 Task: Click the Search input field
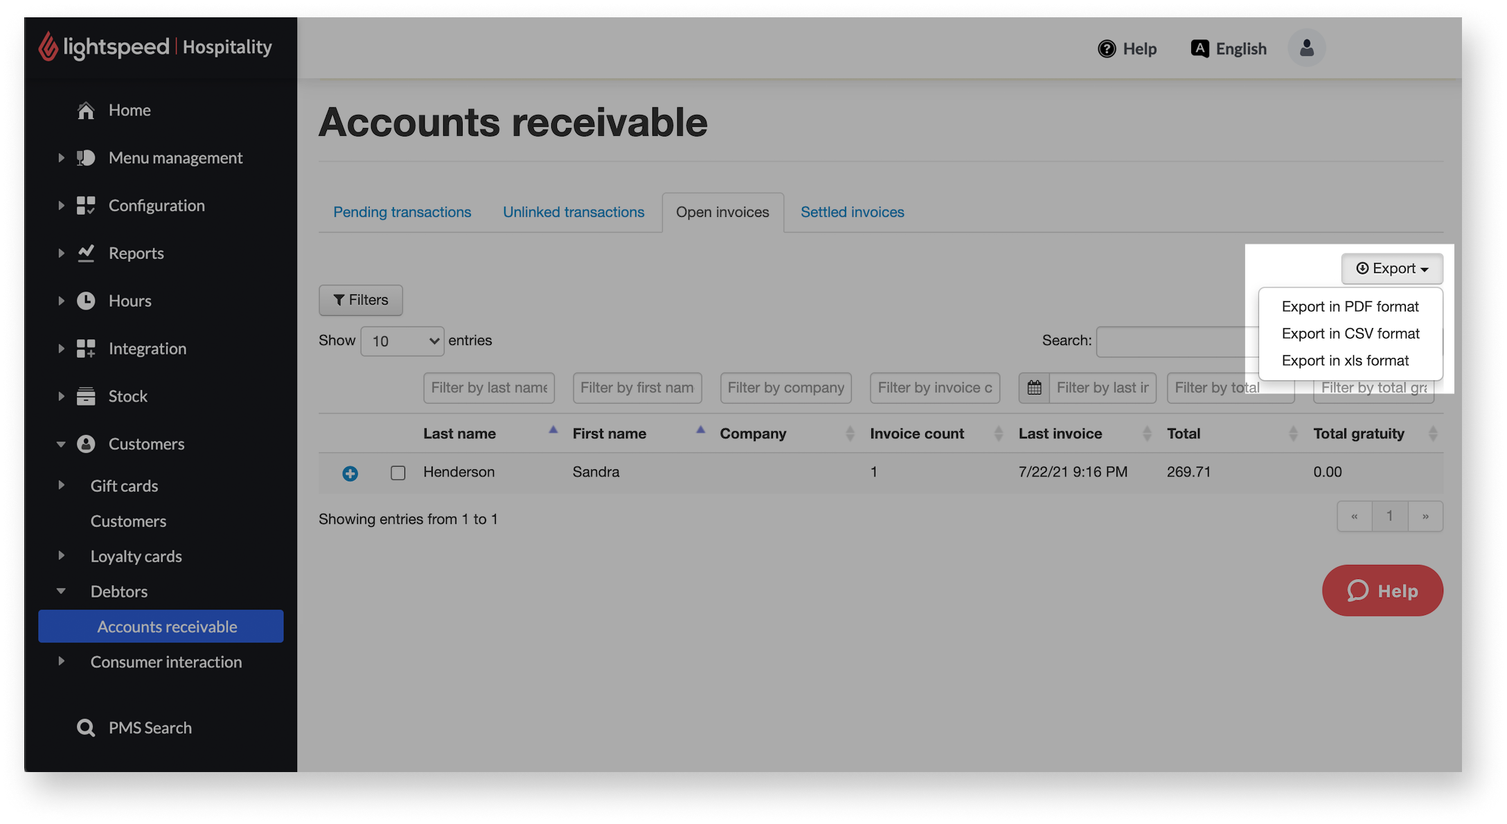(x=1177, y=341)
